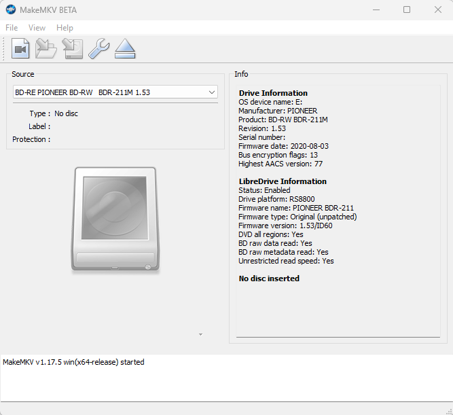Viewport: 453px width, 415px height.
Task: Click the 'Label :' field label
Action: pyautogui.click(x=39, y=126)
